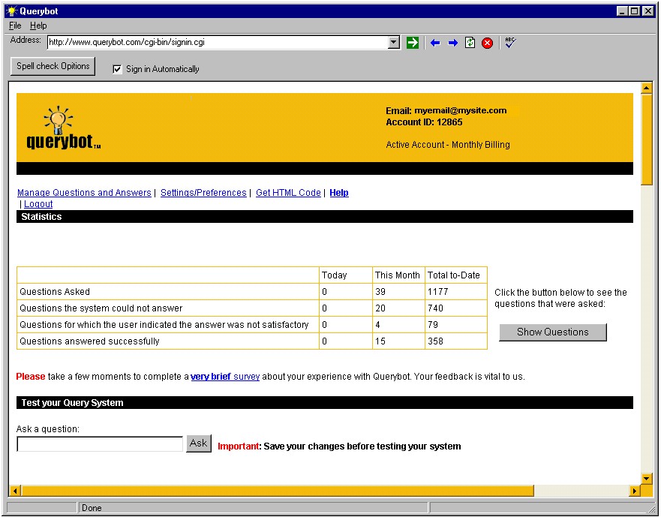
Task: Click the Statistics section header
Action: pyautogui.click(x=325, y=217)
